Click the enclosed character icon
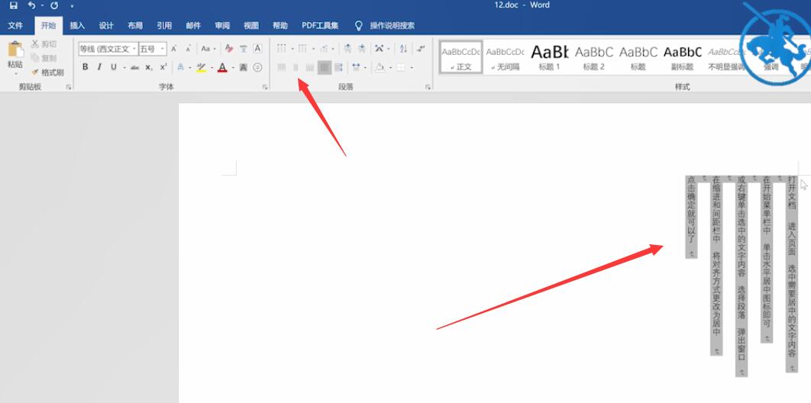 click(257, 67)
